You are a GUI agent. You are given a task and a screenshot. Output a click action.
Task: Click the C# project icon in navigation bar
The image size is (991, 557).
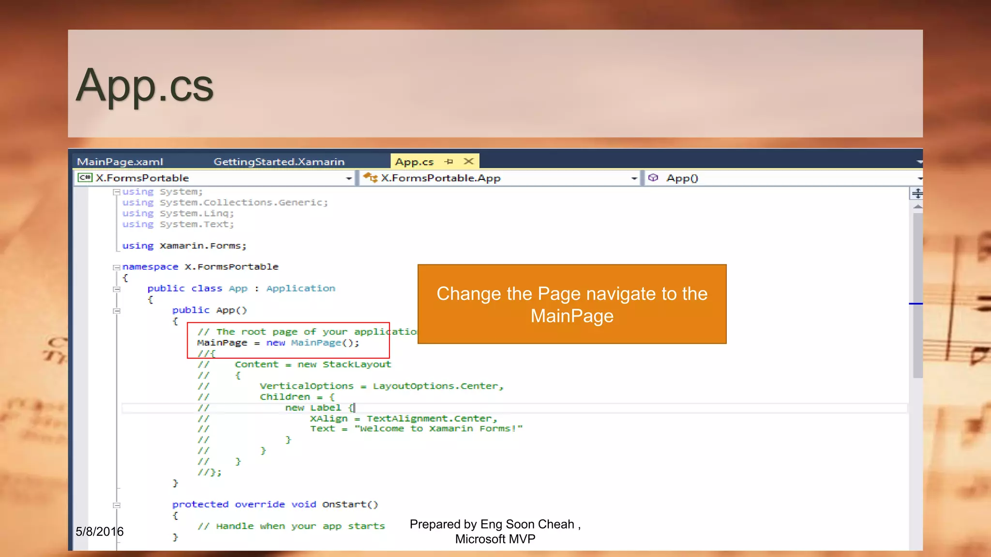85,177
